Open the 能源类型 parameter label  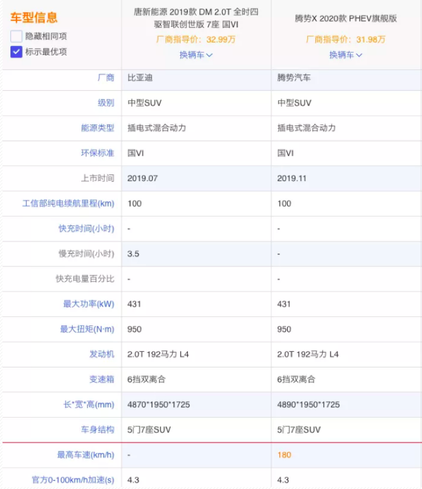pos(98,128)
